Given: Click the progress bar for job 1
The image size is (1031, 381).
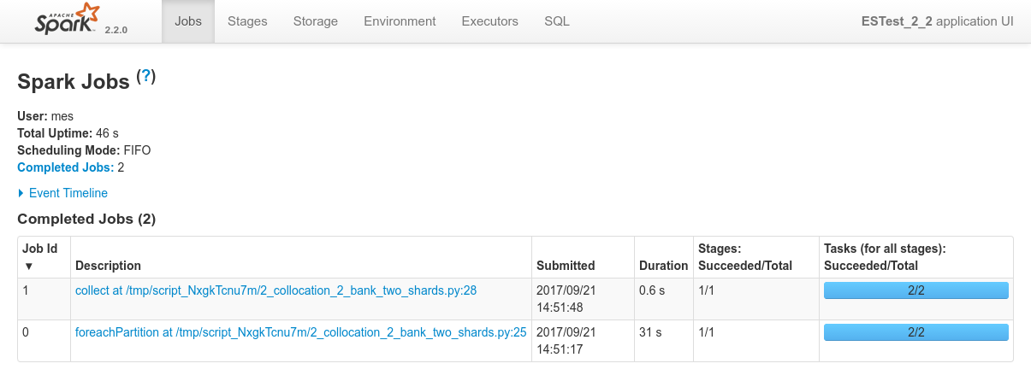Looking at the screenshot, I should pos(915,290).
